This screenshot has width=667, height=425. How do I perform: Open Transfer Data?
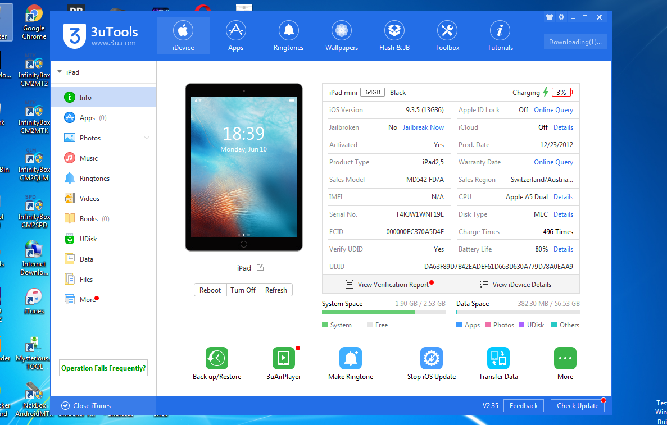tap(498, 363)
